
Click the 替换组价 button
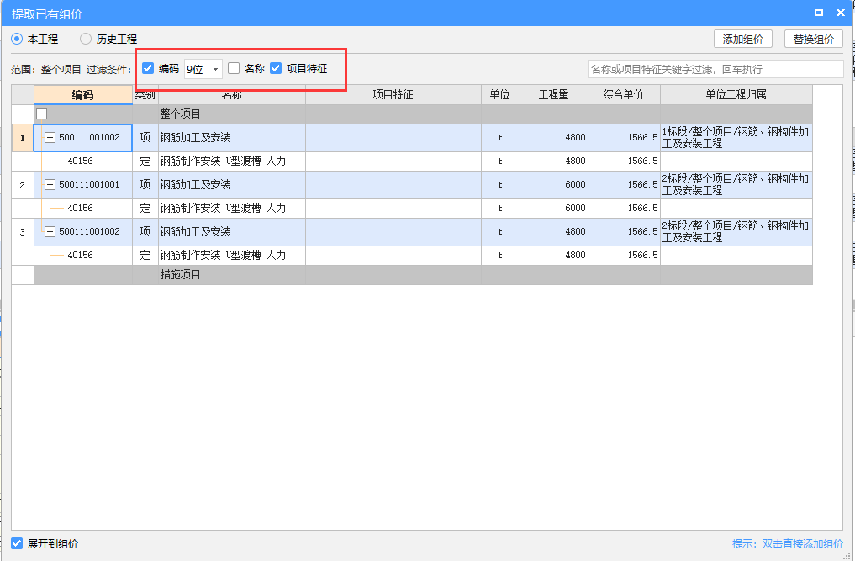click(x=813, y=39)
